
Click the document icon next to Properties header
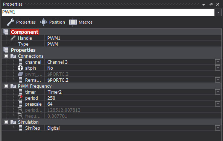6,50
